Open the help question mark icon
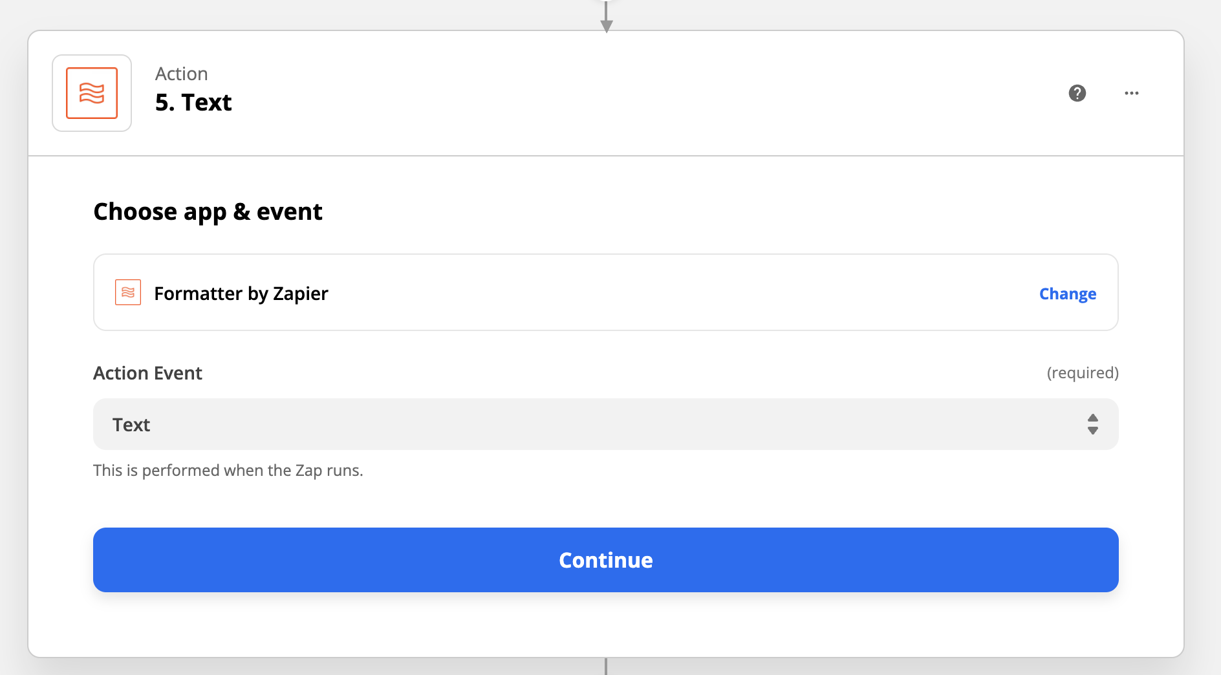The image size is (1221, 675). [x=1077, y=93]
